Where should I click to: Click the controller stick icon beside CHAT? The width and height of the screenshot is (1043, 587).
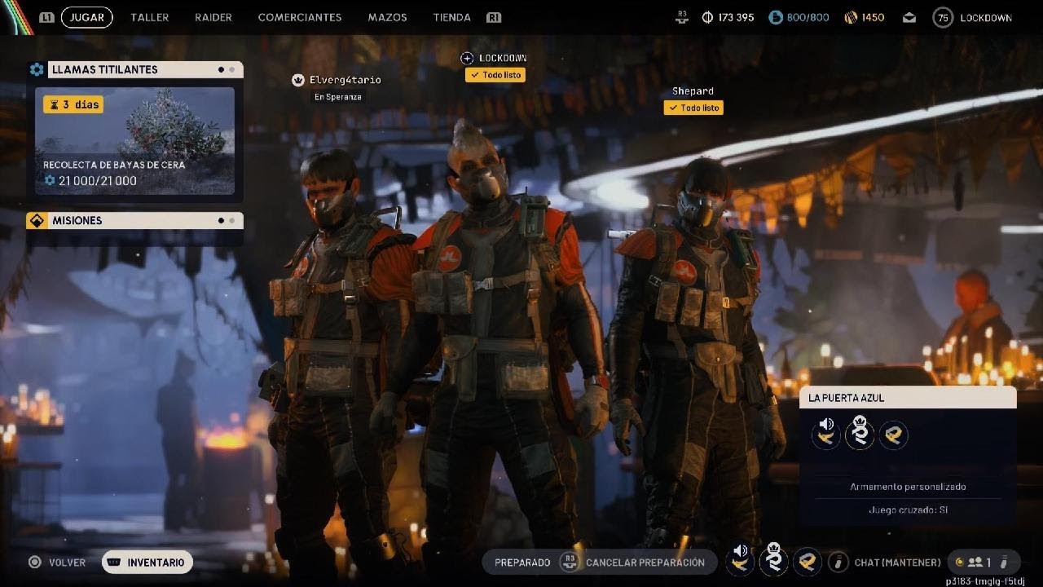click(x=838, y=562)
